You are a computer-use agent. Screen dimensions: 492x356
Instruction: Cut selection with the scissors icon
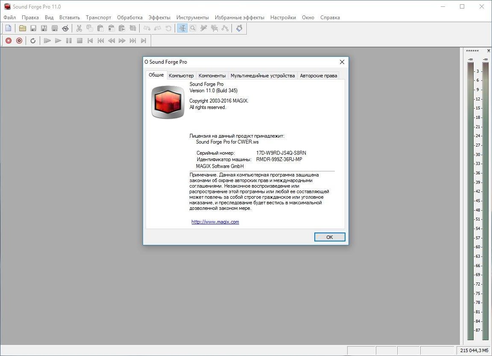(79, 28)
